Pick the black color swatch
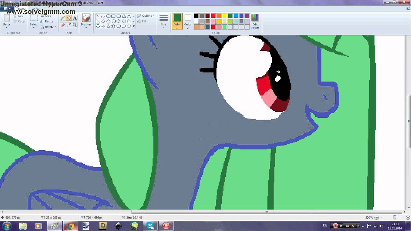411x231 pixels. coord(196,16)
